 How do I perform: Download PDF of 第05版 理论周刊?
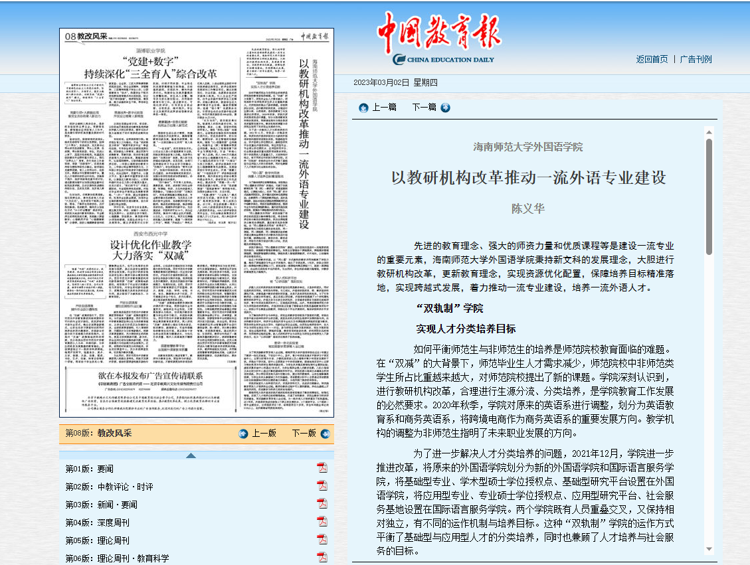pos(322,540)
